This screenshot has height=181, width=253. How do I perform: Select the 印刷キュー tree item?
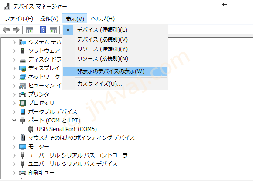tap(41, 173)
